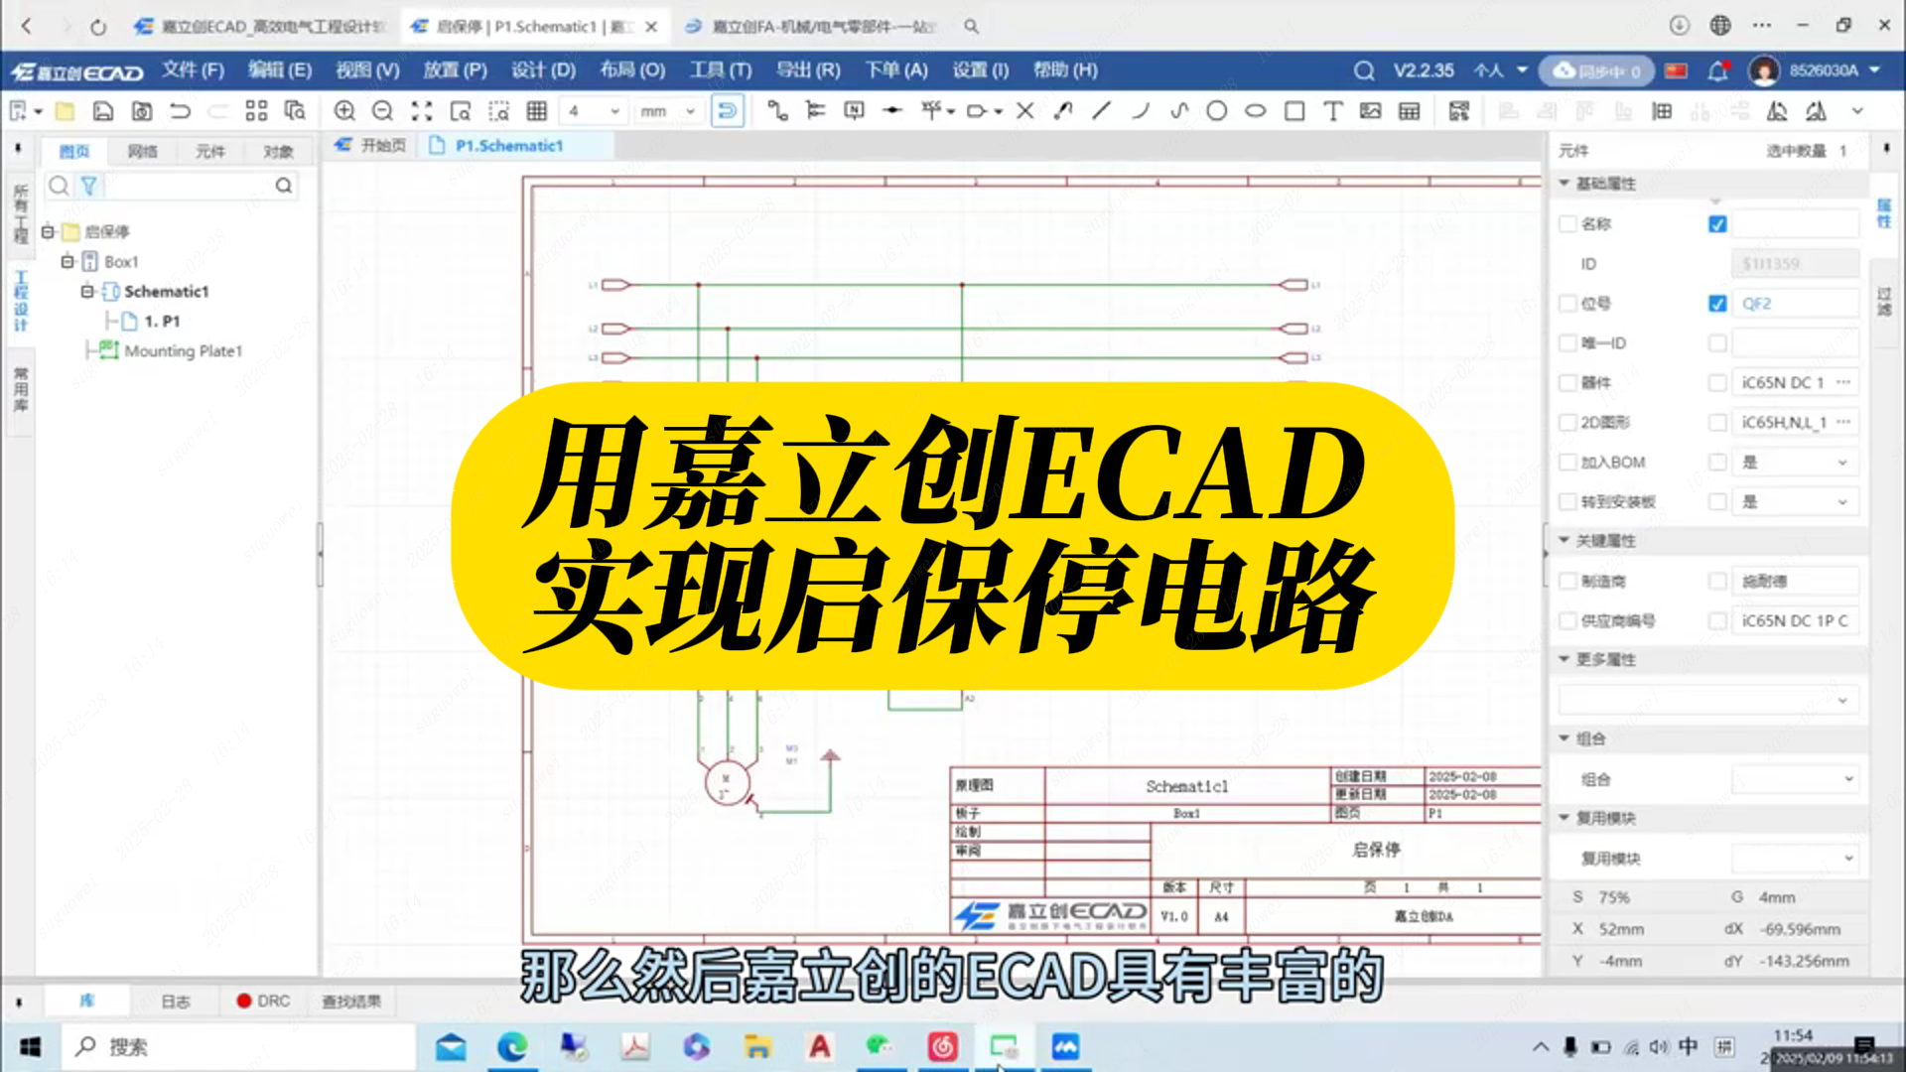Click the find-and-replace toolbar icon

point(295,111)
